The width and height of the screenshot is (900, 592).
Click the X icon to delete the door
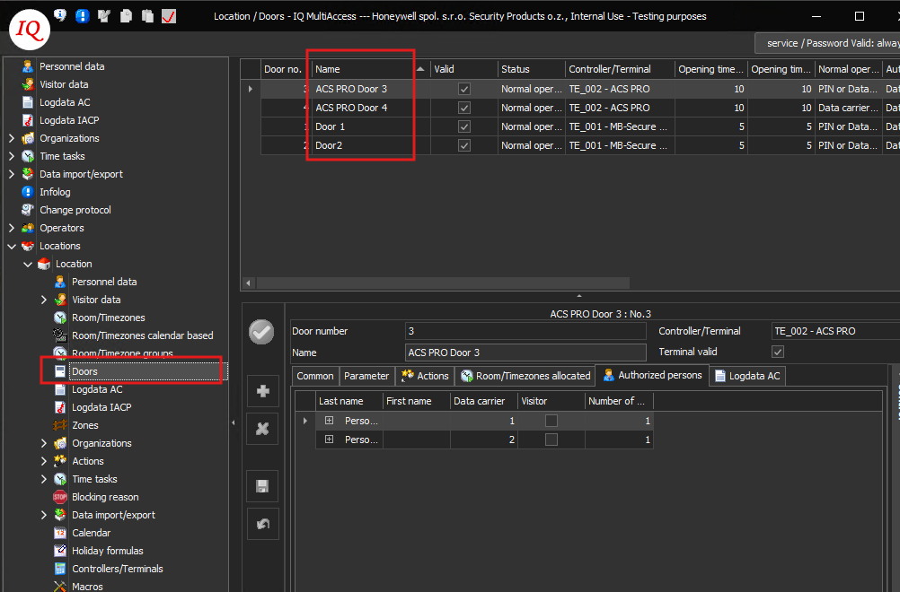263,429
